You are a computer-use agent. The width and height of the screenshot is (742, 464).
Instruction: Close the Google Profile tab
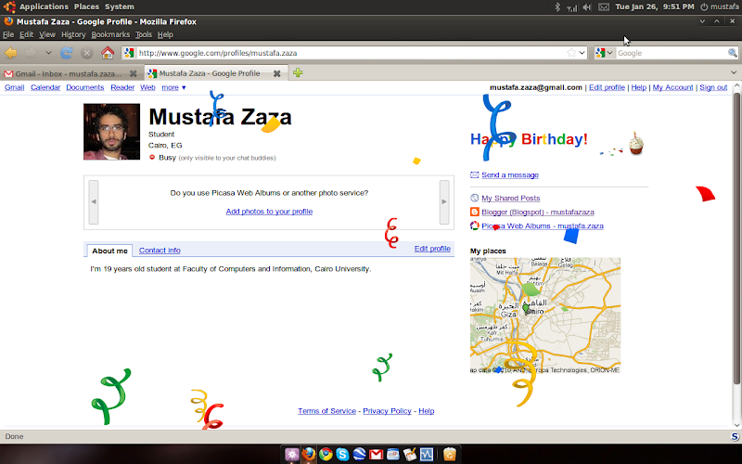pyautogui.click(x=276, y=73)
